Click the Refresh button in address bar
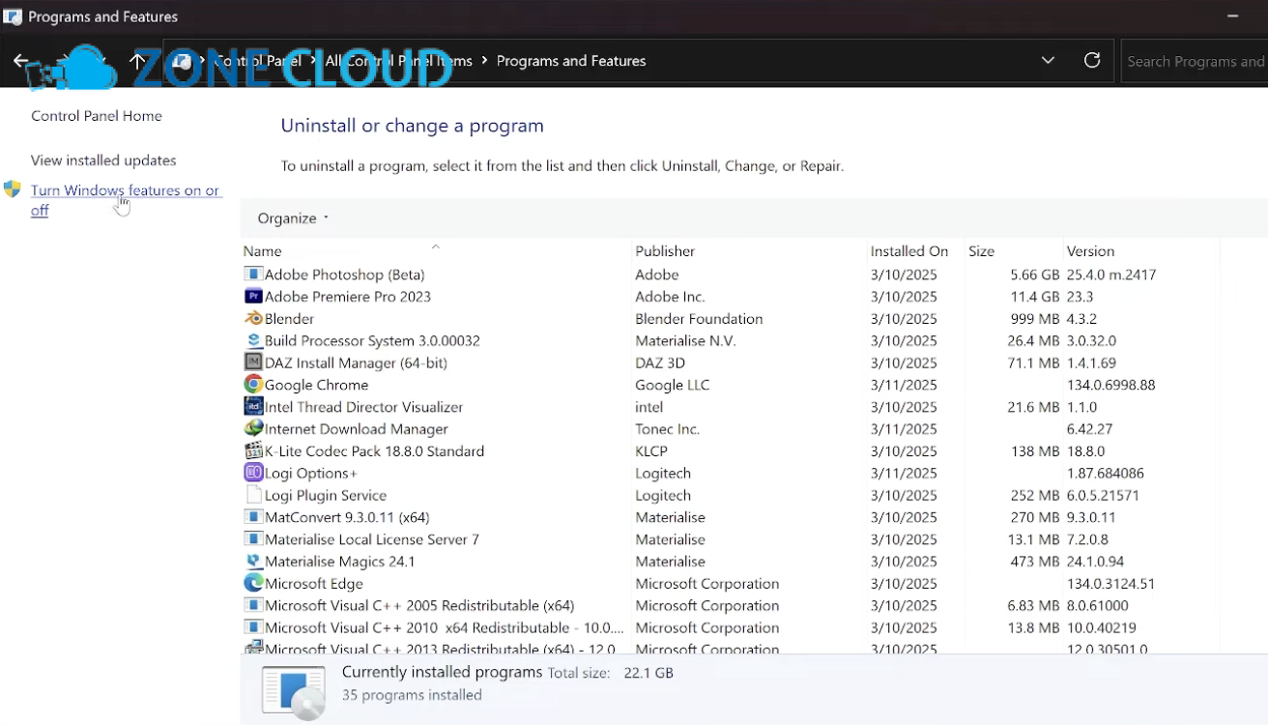The width and height of the screenshot is (1268, 725). tap(1092, 61)
